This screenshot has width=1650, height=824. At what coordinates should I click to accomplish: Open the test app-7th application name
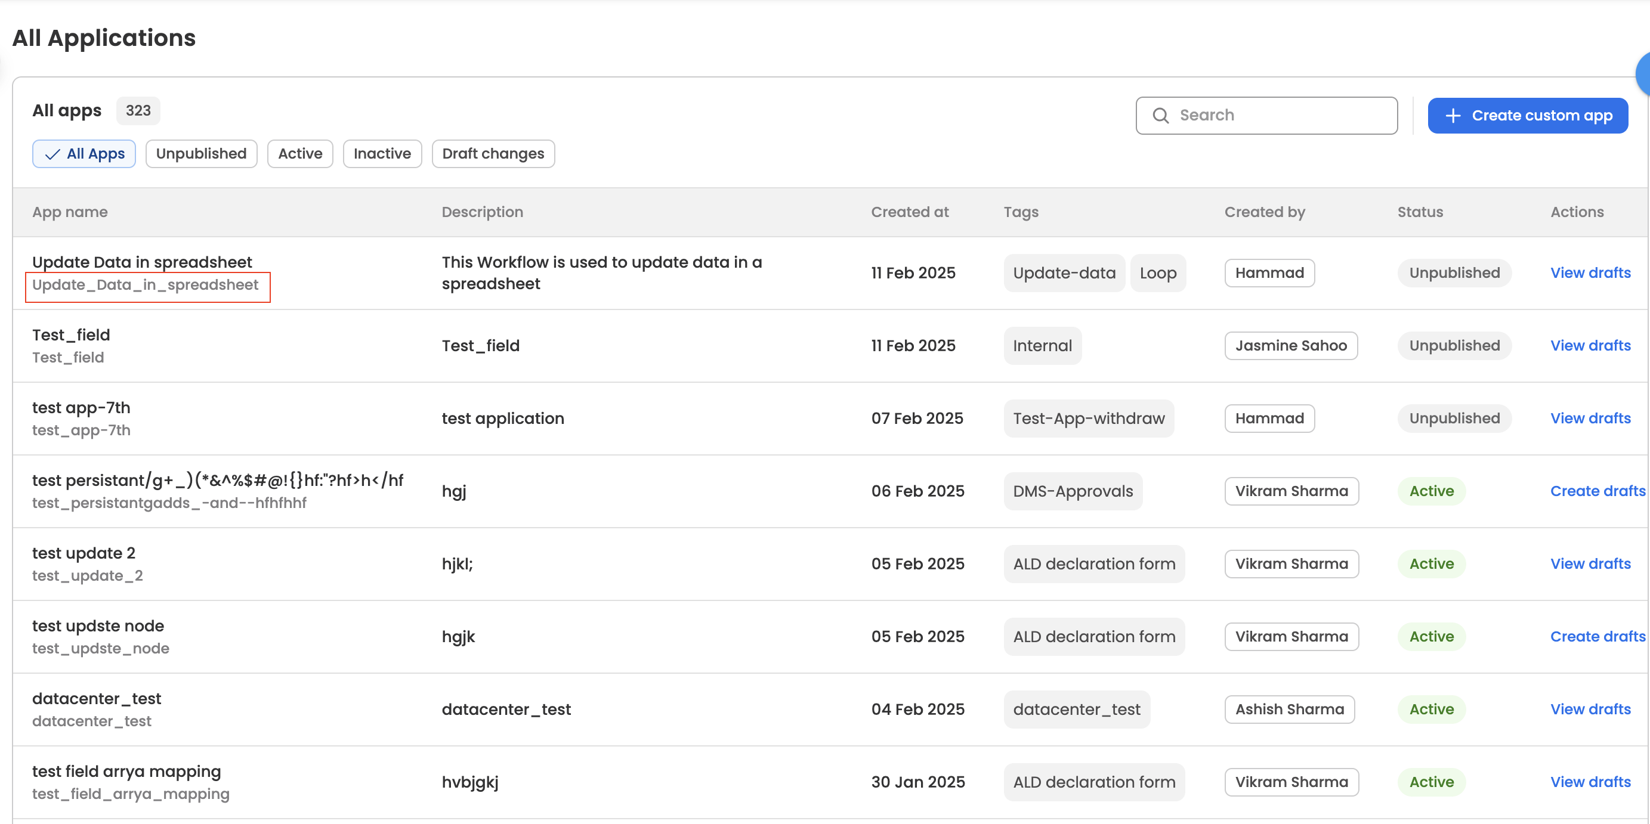click(81, 408)
